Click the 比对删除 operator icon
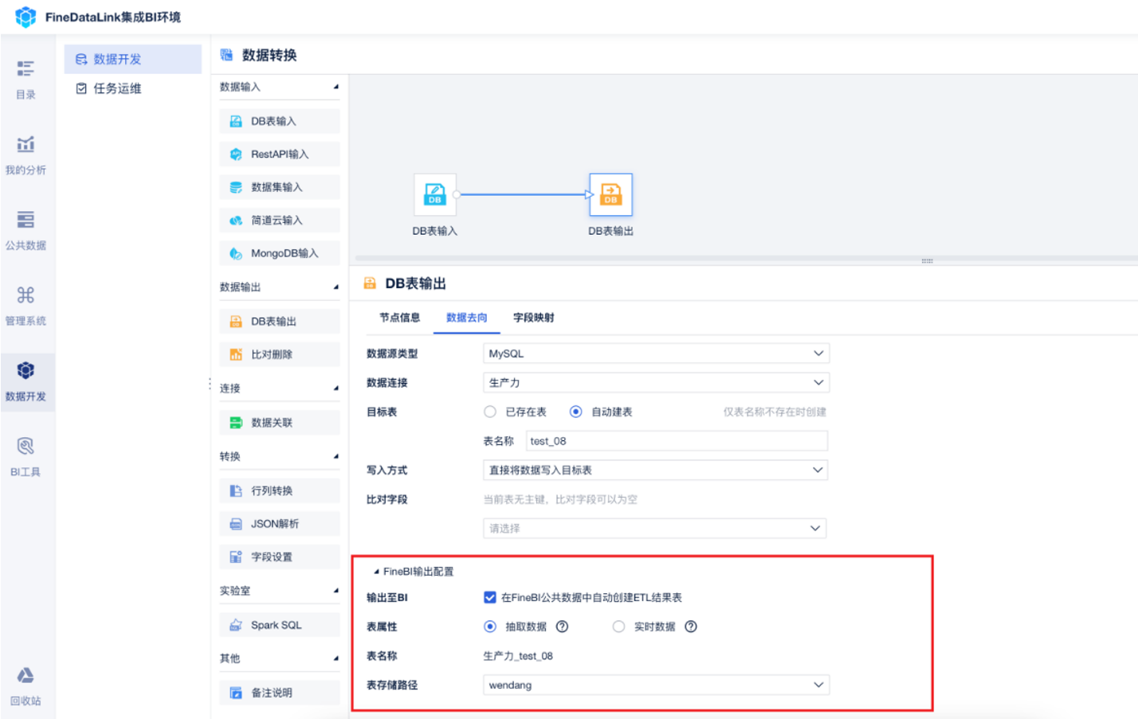The width and height of the screenshot is (1138, 719). (x=236, y=354)
